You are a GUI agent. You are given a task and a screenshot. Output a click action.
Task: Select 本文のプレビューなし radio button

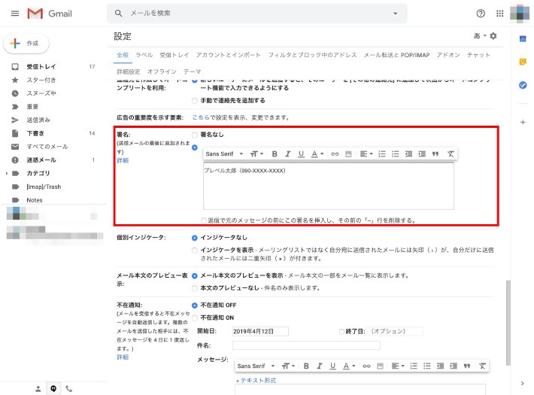[x=195, y=288]
